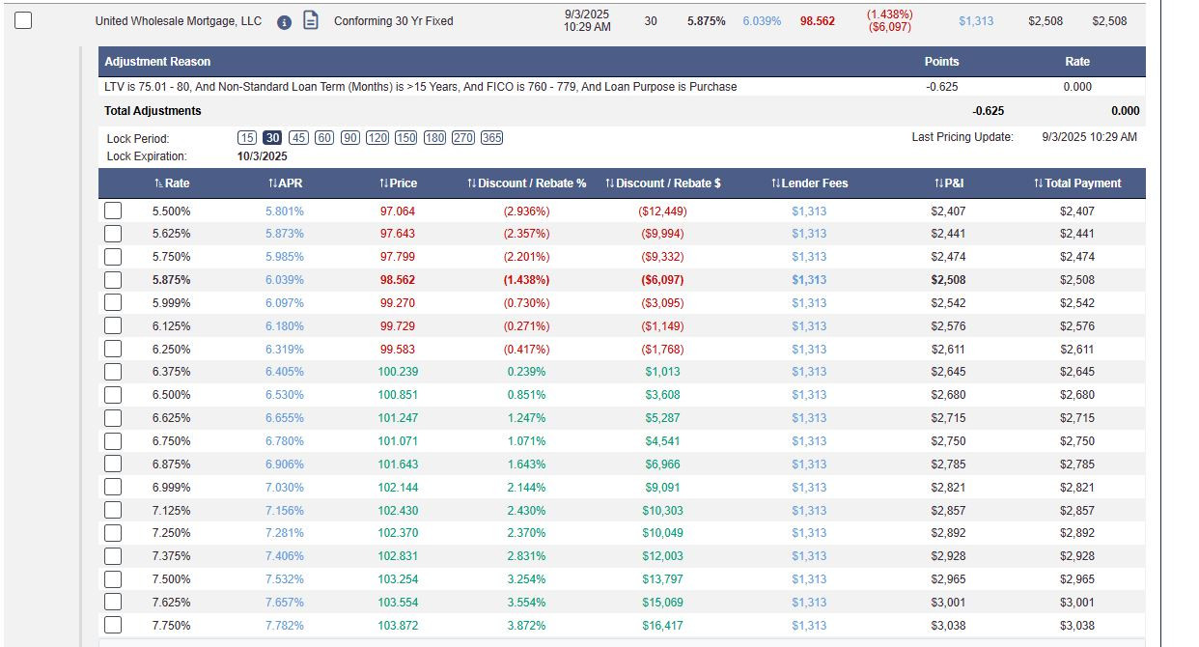Screen dimensions: 1199x647
Task: Click the 6.530% APR link
Action: click(285, 395)
